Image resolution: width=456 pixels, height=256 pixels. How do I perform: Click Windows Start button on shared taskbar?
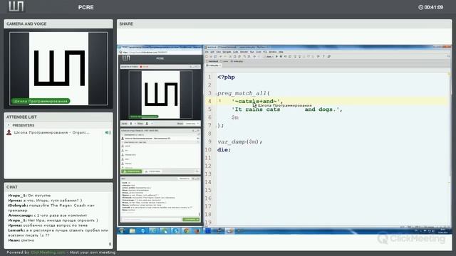121,230
